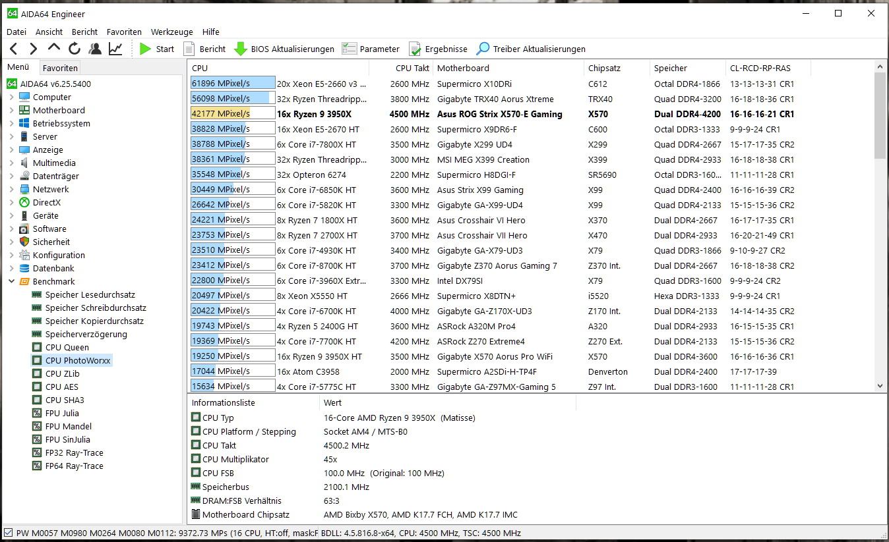This screenshot has height=542, width=889.
Task: Select the Konfiguration icon in tree
Action: coord(24,255)
